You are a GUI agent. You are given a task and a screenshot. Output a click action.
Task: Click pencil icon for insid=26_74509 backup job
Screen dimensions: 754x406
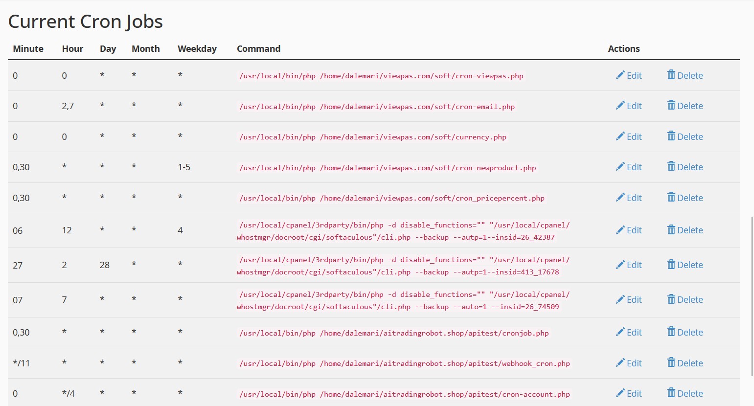[620, 299]
